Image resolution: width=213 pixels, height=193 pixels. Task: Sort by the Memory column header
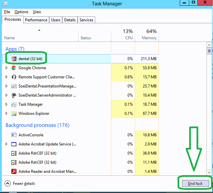[x=149, y=38]
